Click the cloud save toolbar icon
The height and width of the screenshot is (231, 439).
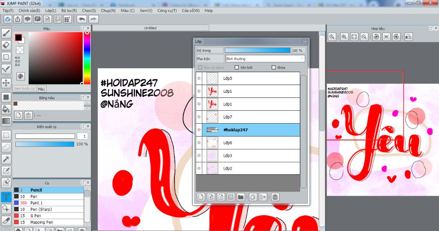(x=8, y=19)
